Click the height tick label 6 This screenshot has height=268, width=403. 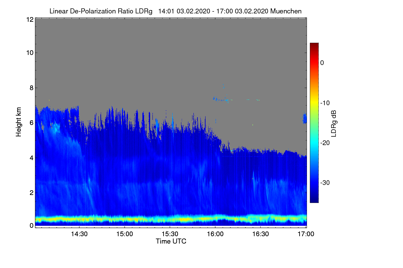click(x=31, y=123)
